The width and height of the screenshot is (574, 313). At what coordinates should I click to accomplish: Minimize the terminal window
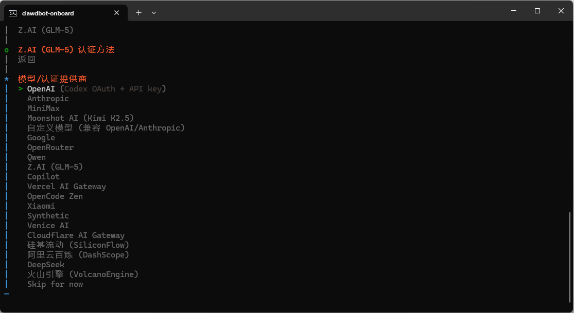513,11
